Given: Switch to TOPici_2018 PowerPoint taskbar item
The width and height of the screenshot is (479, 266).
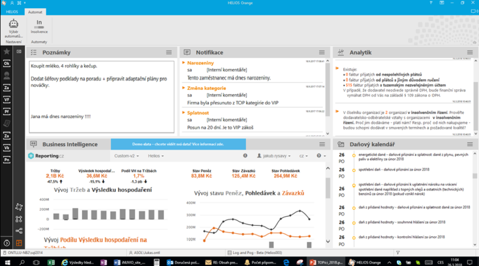Looking at the screenshot, I should pos(326,262).
